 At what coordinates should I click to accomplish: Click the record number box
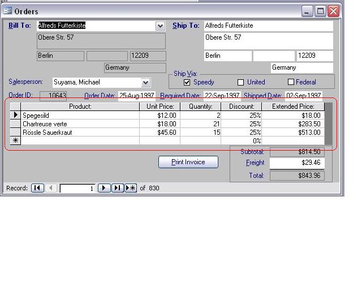click(x=77, y=188)
